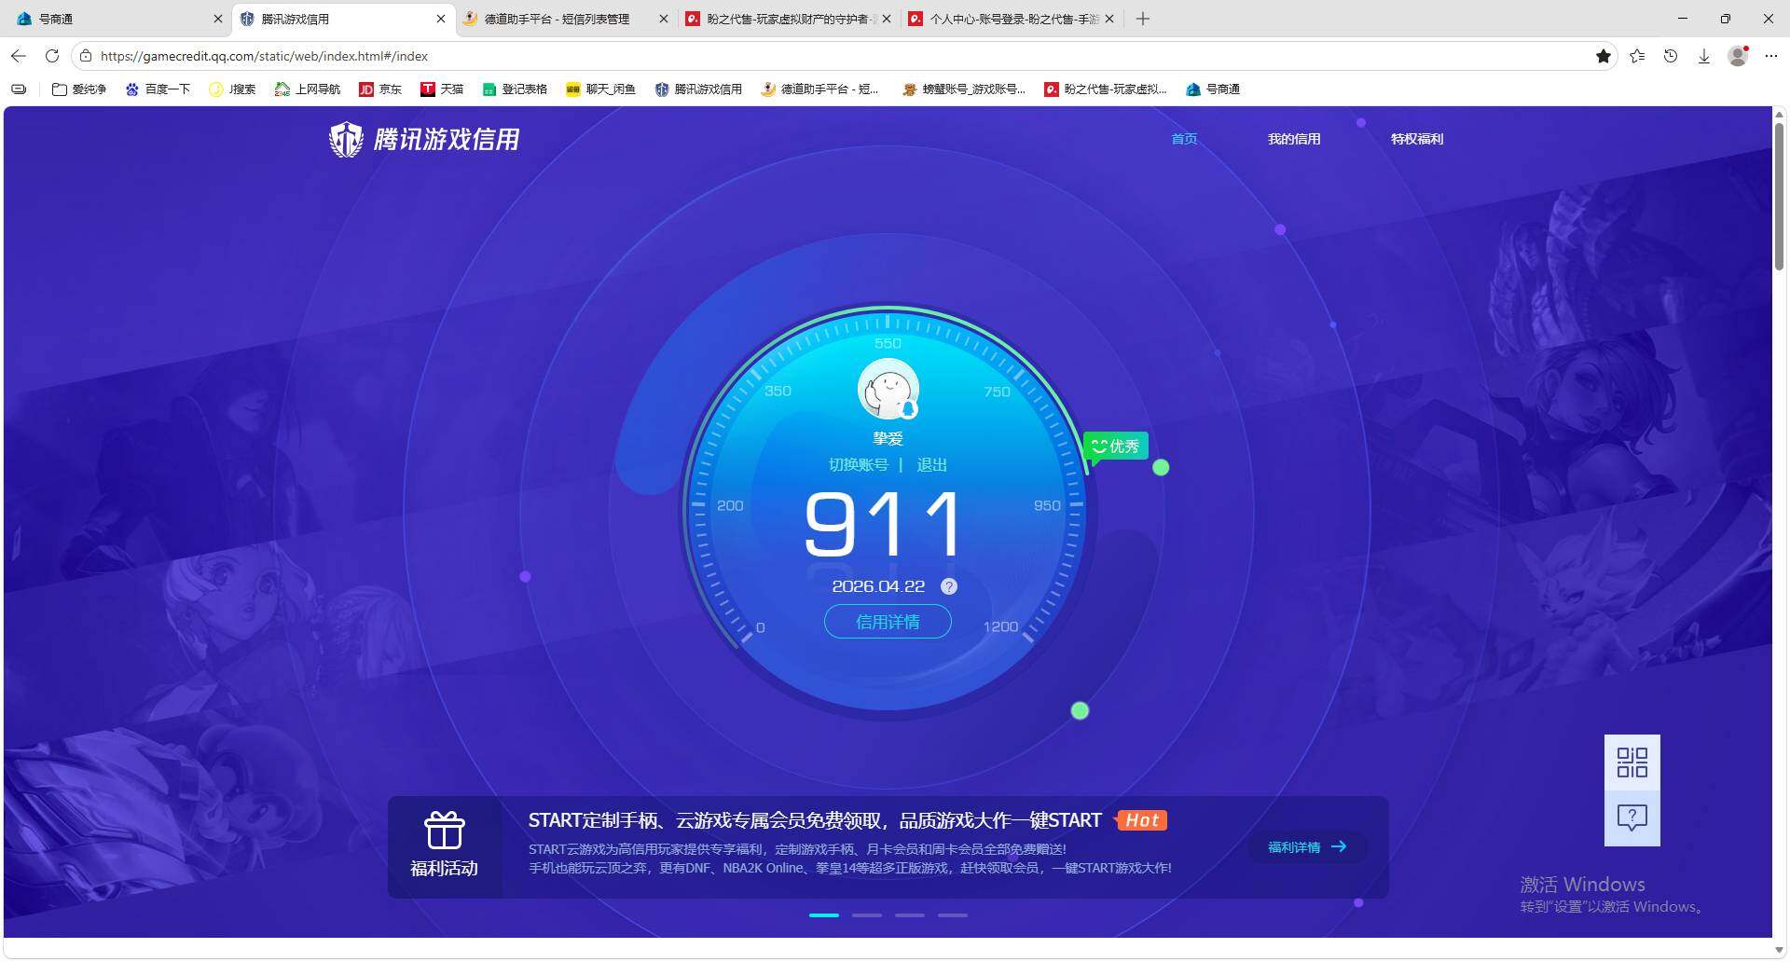This screenshot has height=962, width=1790.
Task: Click the page reload icon
Action: [52, 56]
